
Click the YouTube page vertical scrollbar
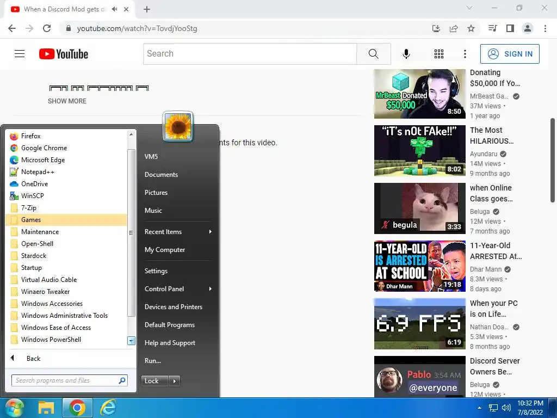(553, 161)
